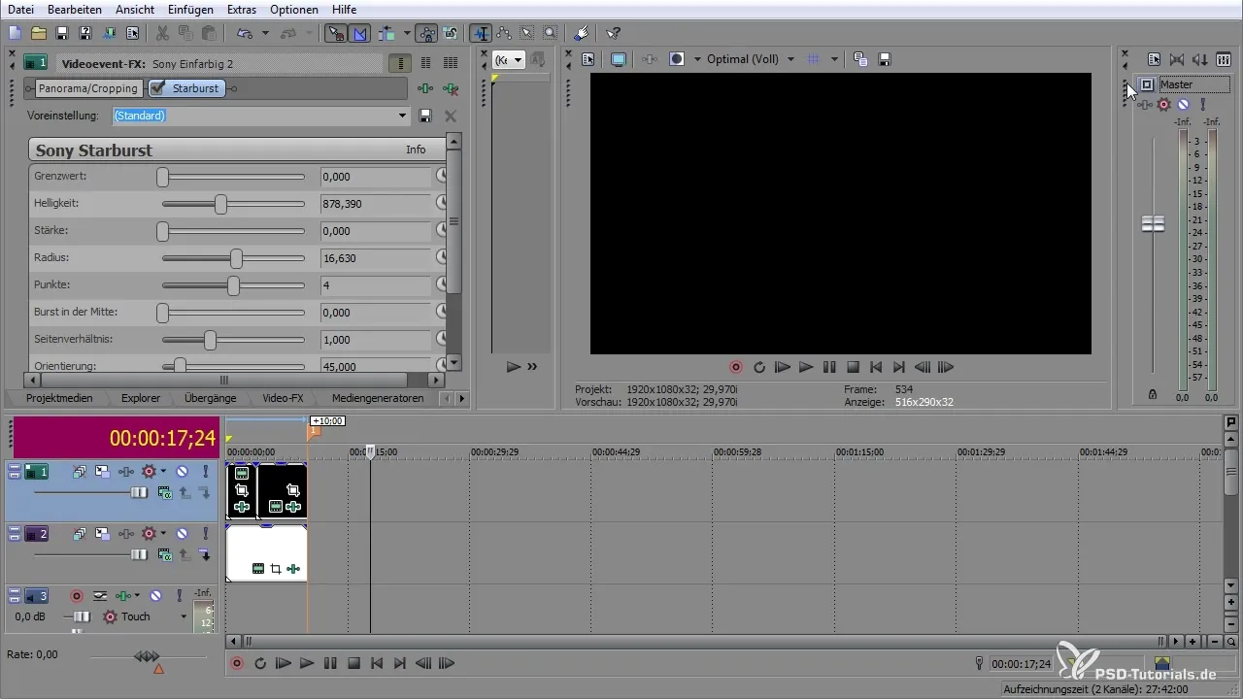
Task: Open the Bearbeiten menu
Action: pos(74,9)
